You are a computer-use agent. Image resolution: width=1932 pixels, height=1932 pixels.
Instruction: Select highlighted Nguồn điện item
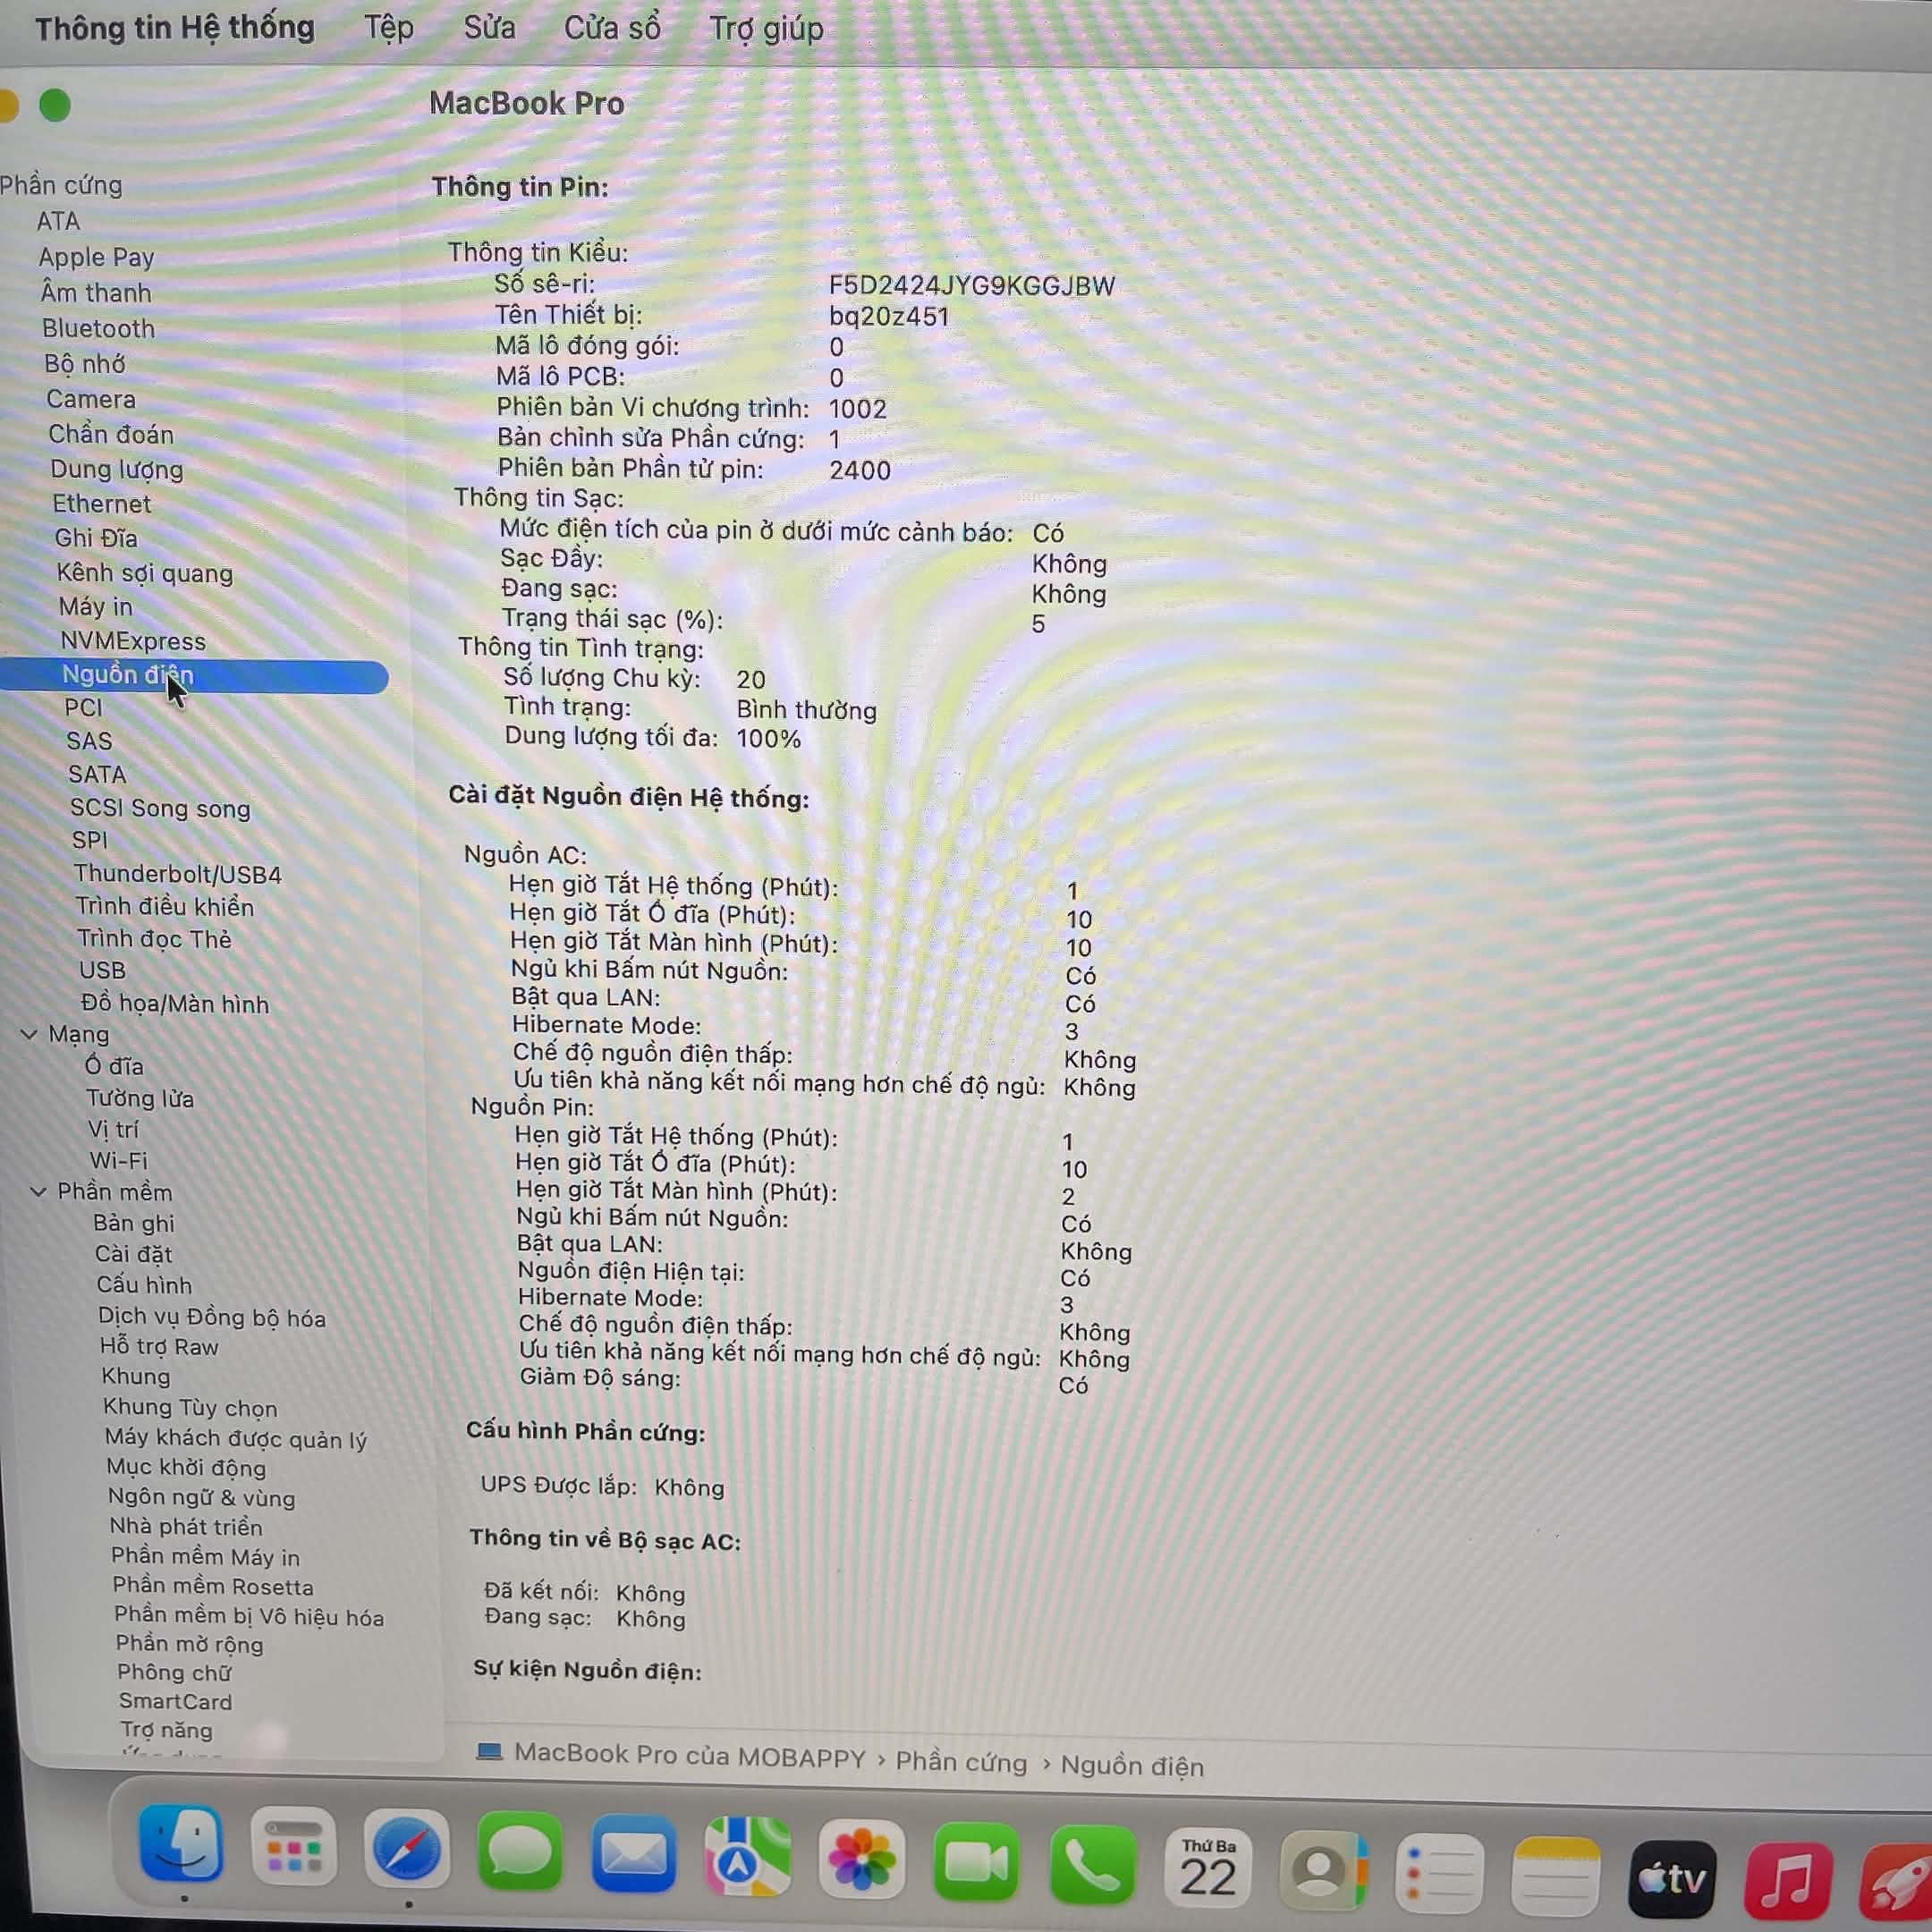(194, 677)
